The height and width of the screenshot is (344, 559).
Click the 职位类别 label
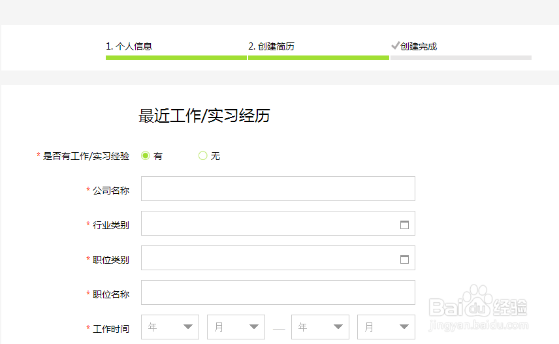(x=111, y=260)
